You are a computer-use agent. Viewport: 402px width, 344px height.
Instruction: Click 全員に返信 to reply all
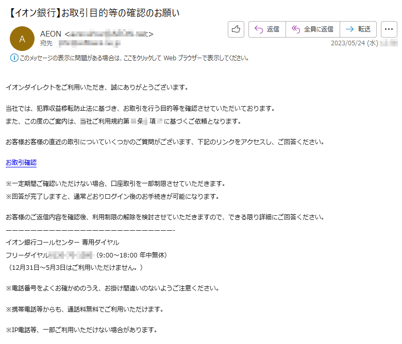(312, 29)
